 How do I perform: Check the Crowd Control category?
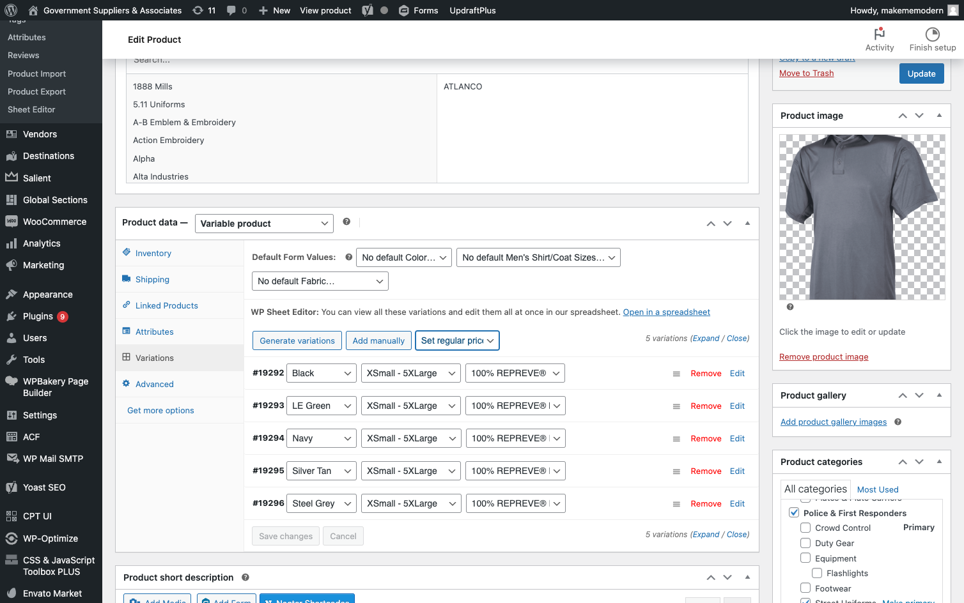tap(805, 528)
